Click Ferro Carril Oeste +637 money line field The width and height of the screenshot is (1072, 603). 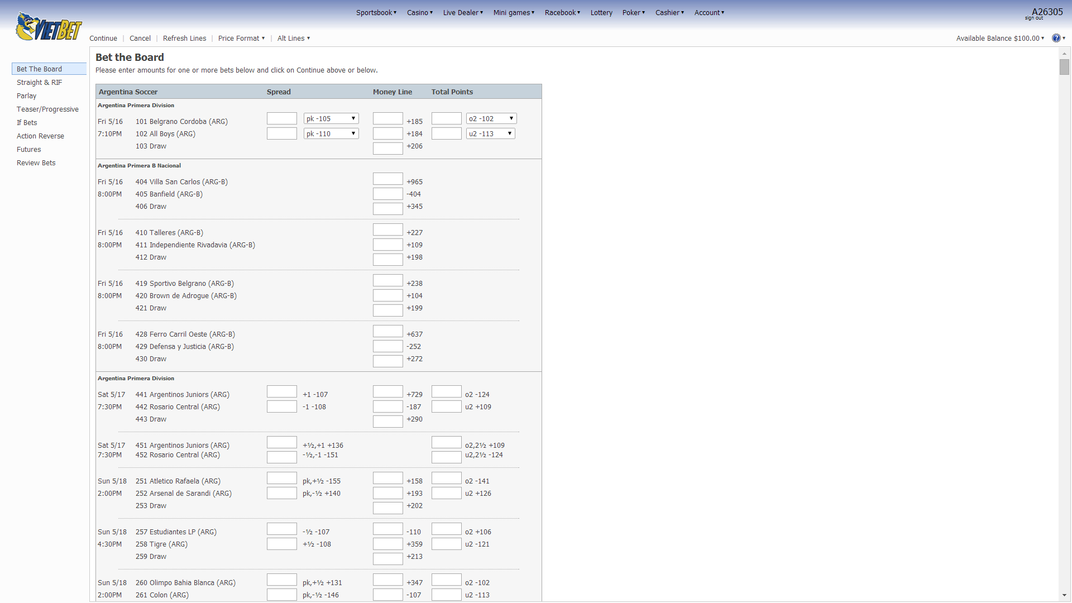(388, 331)
